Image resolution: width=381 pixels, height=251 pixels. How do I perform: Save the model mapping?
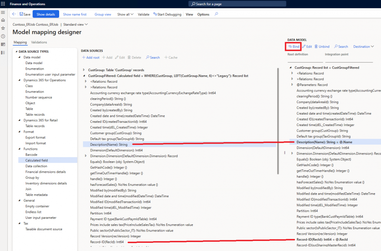click(x=25, y=14)
